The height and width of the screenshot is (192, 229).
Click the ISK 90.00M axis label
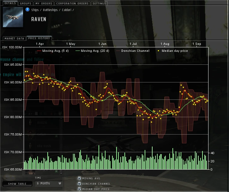tap(13, 82)
